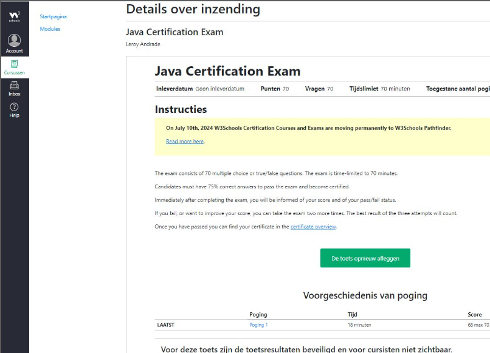The height and width of the screenshot is (353, 490).
Task: Go to Startpagina in course navigation
Action: click(x=53, y=16)
